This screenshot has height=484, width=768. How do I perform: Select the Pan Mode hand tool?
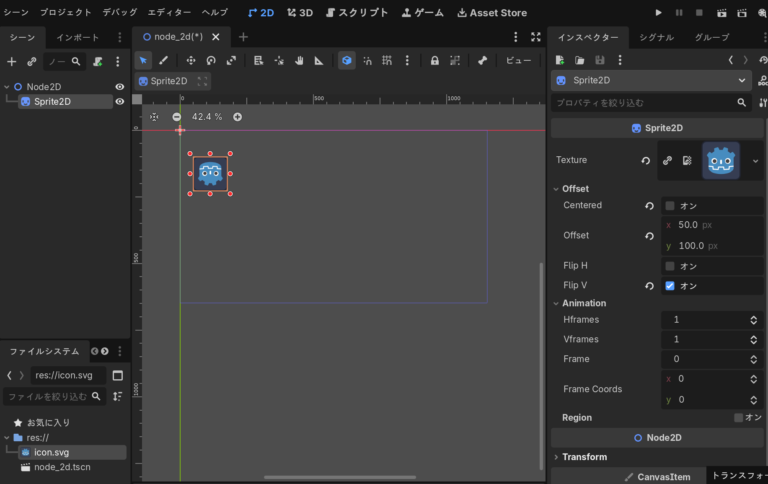coord(299,60)
